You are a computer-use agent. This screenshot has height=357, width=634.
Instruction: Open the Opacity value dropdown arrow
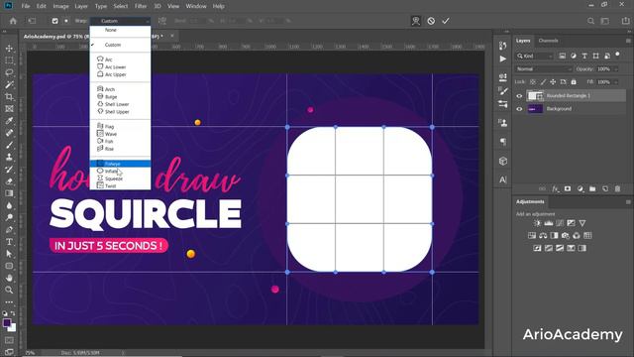tap(616, 69)
